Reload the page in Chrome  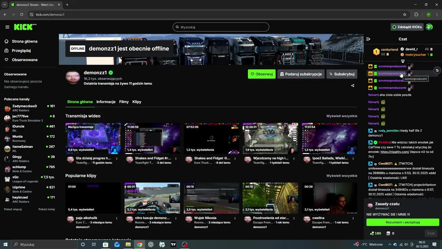pyautogui.click(x=21, y=15)
